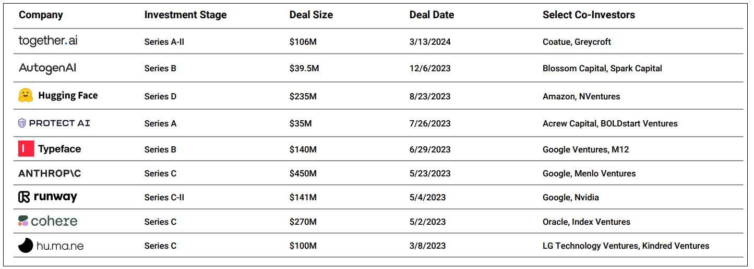Click the red Typeface logo icon
The height and width of the screenshot is (269, 754).
coord(26,149)
